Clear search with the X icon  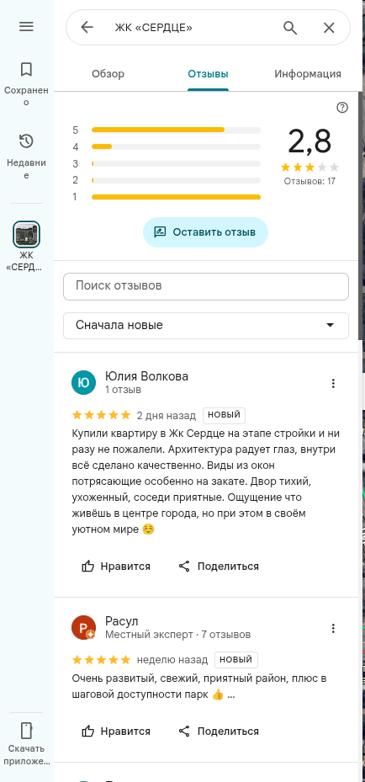pyautogui.click(x=329, y=28)
